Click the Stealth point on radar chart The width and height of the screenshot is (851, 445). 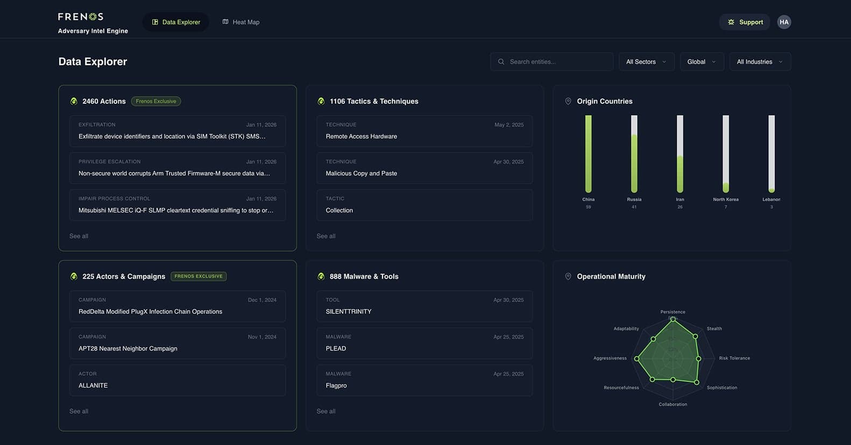coord(695,336)
